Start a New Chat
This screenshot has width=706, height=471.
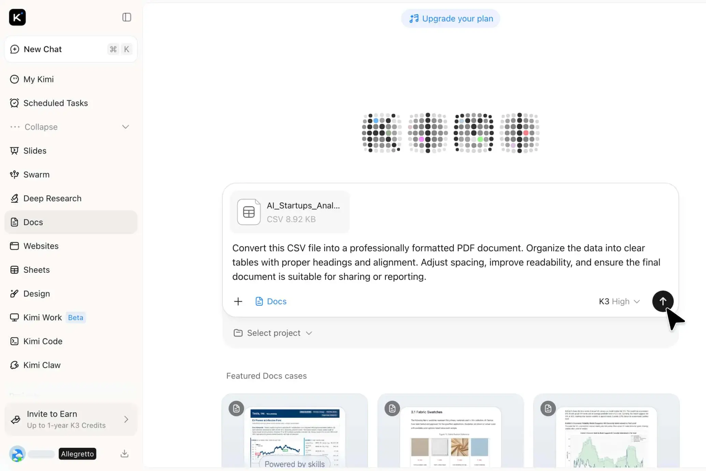71,49
